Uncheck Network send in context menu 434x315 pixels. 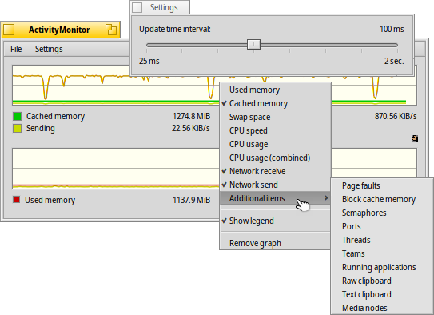click(276, 185)
